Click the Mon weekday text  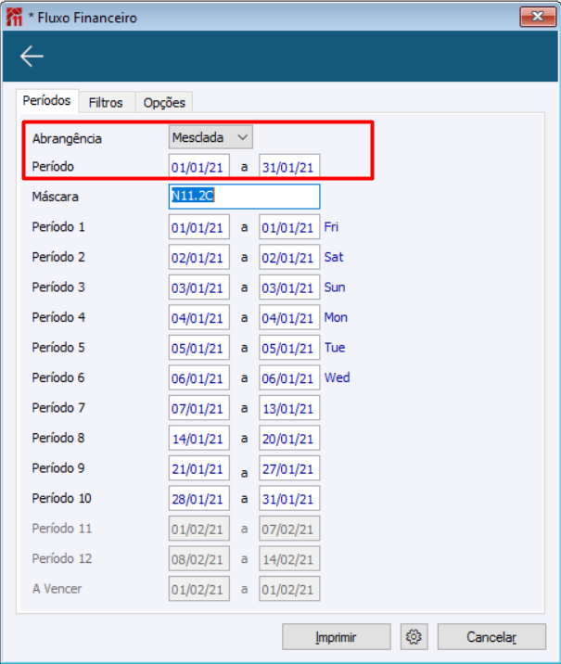tap(336, 317)
